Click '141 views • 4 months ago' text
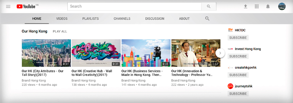This screenshot has height=103, width=293. (x=139, y=85)
